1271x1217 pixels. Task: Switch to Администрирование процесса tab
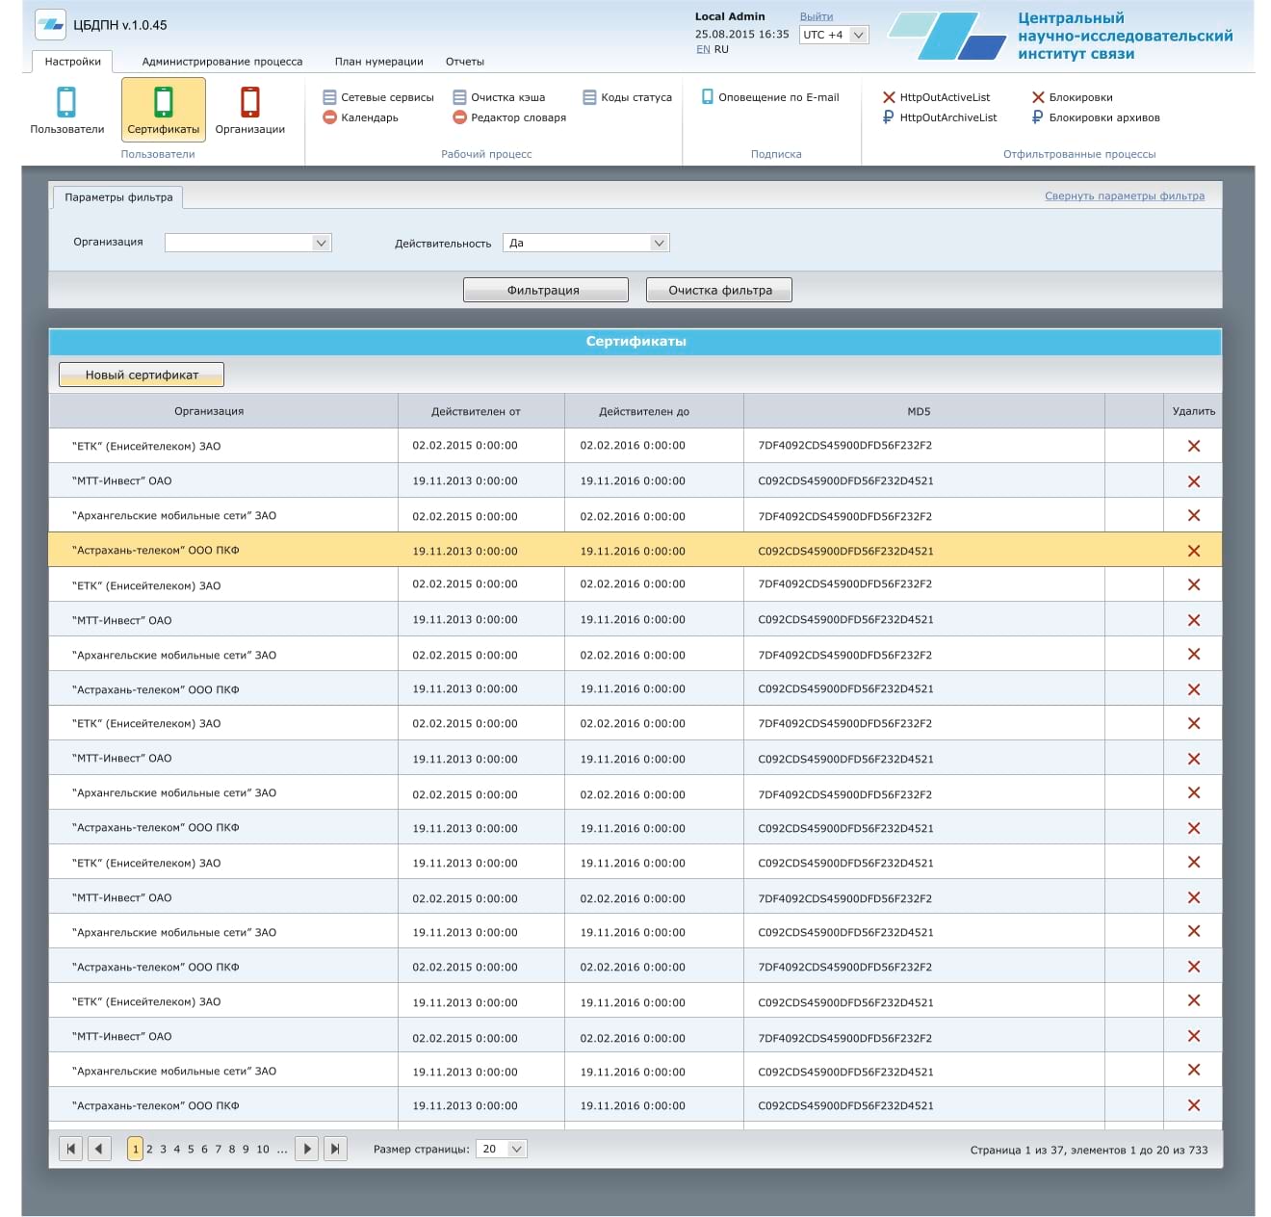coord(221,62)
